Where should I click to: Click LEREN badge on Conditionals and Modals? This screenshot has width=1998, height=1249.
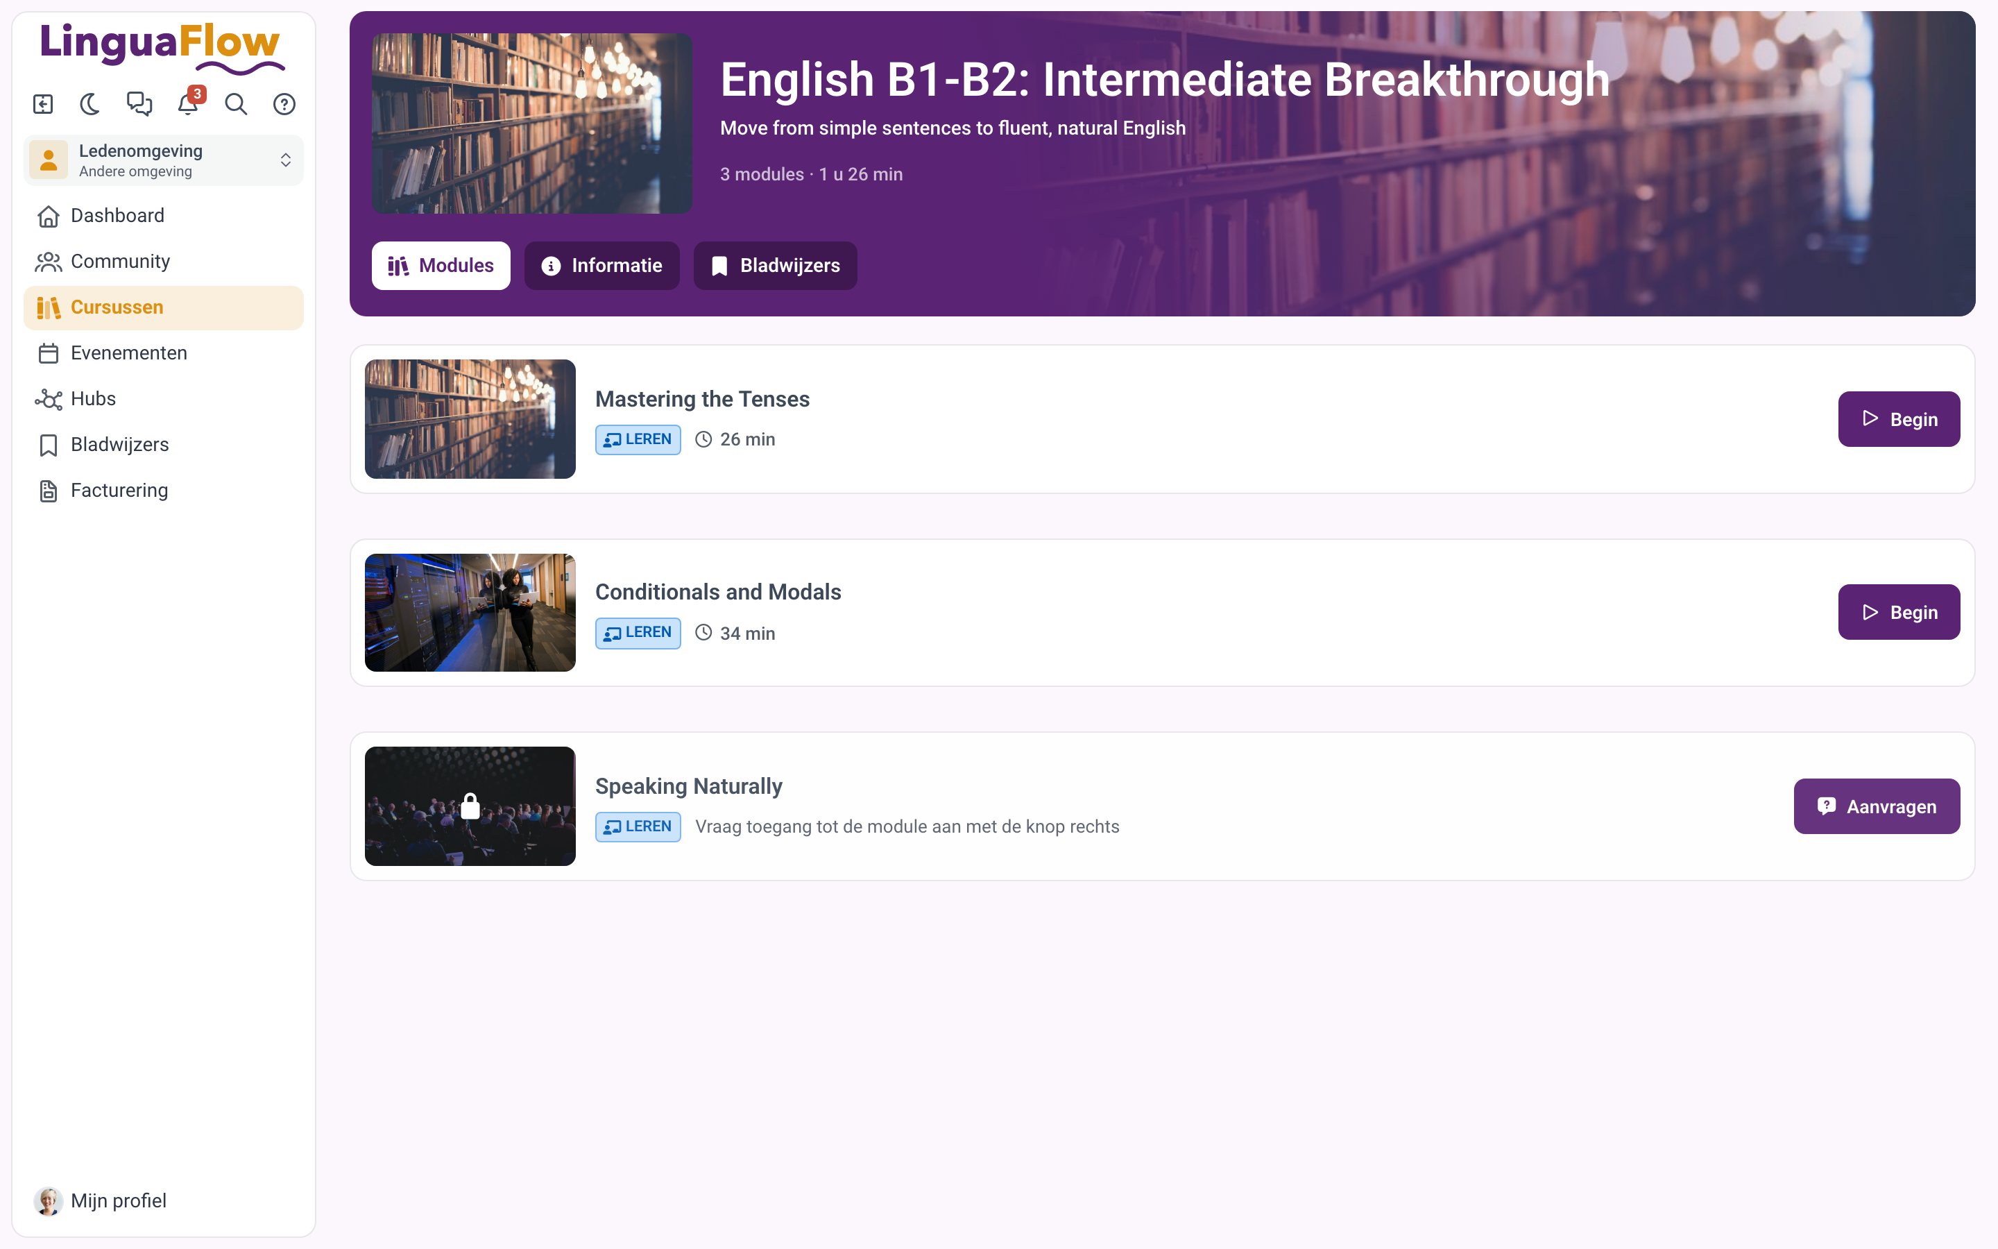638,633
